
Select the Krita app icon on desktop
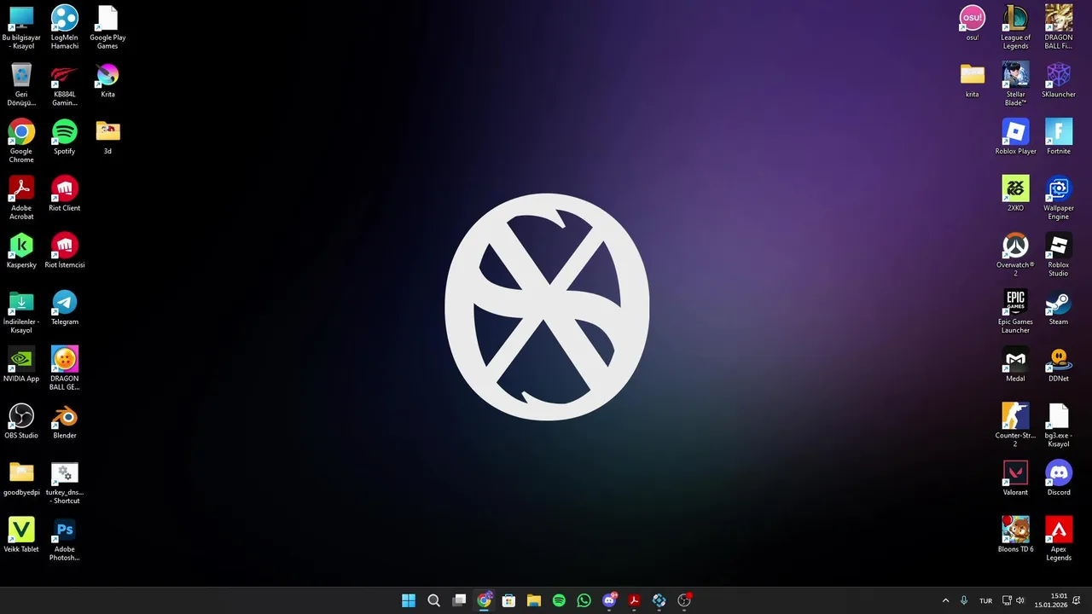pyautogui.click(x=107, y=80)
